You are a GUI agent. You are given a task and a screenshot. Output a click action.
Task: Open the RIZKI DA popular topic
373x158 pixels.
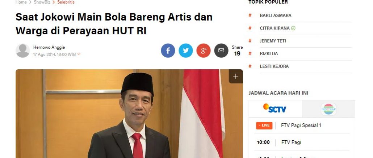coord(269,54)
